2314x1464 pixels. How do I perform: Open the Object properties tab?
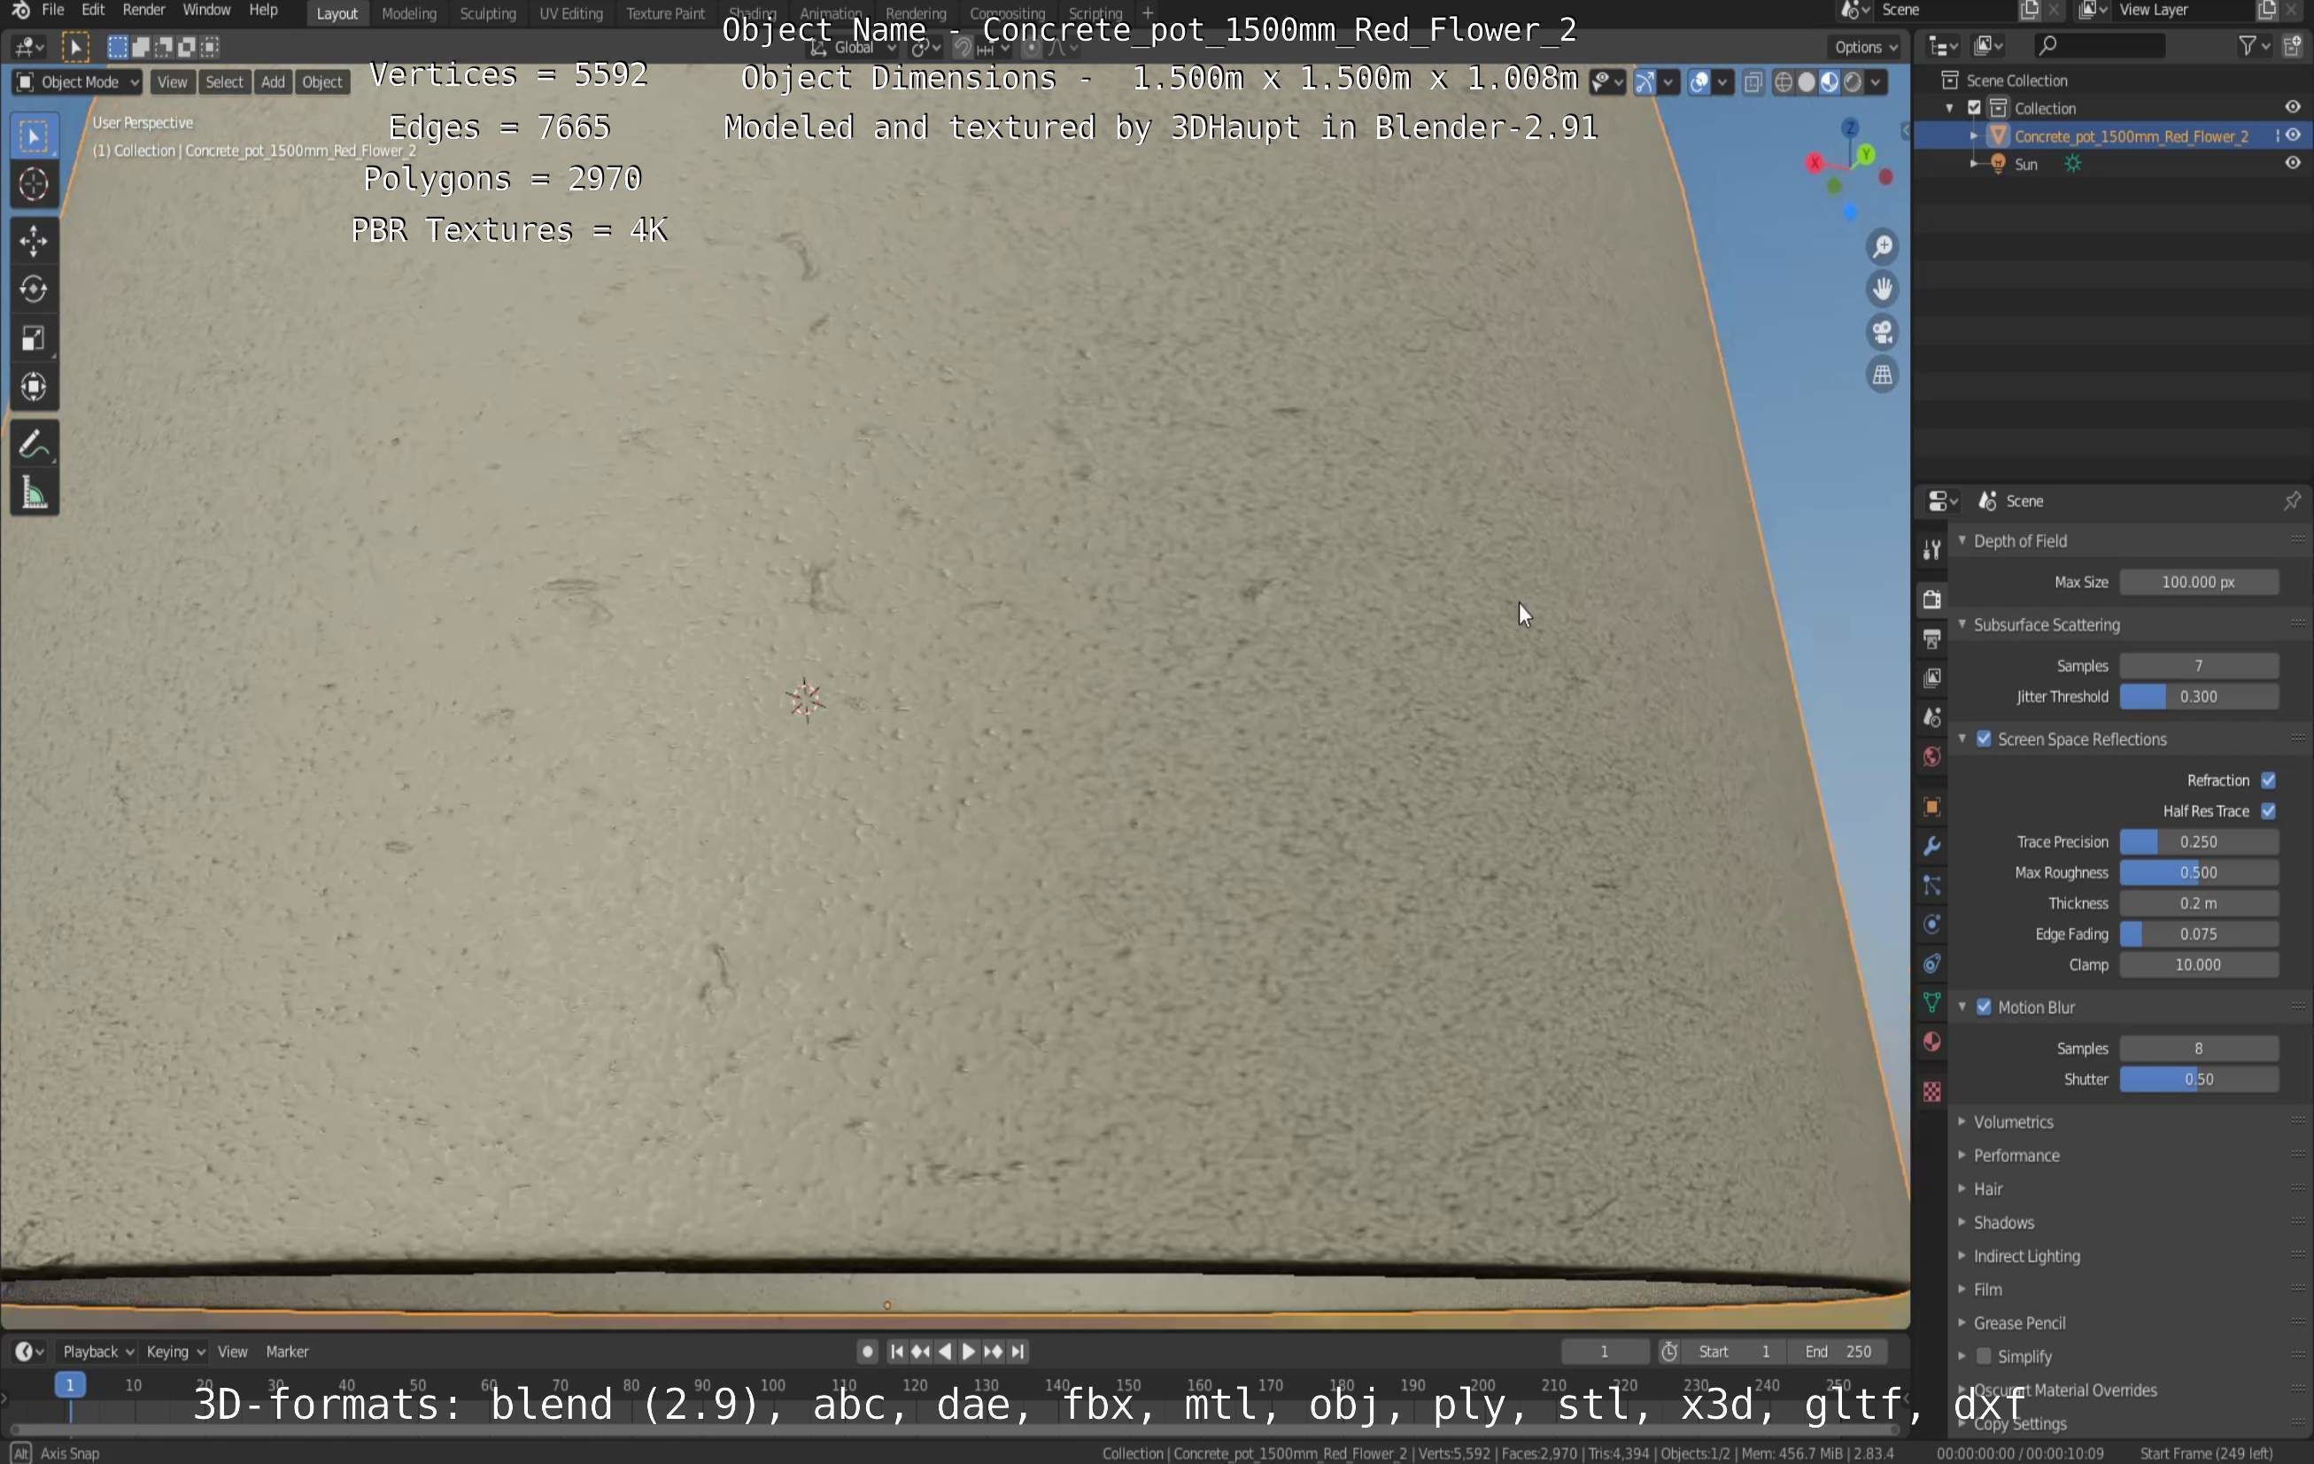1931,807
